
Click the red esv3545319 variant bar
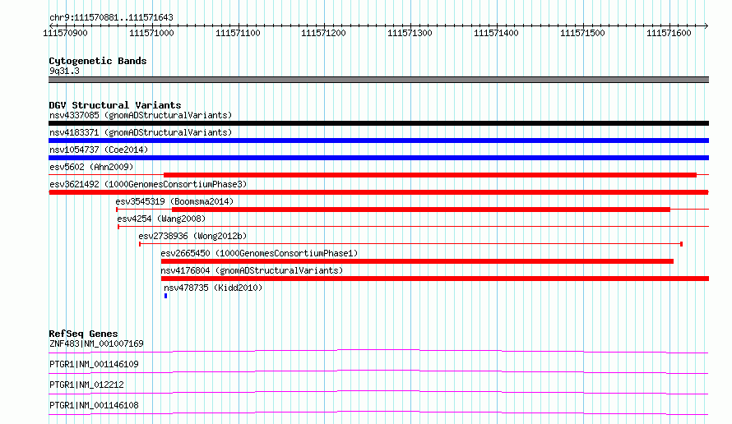tap(421, 210)
